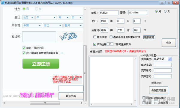Close the application window
180x108 pixels.
pos(175,3)
